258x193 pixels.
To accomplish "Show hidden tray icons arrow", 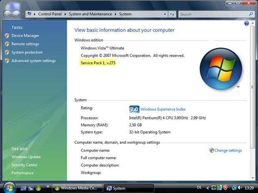I will (x=208, y=188).
